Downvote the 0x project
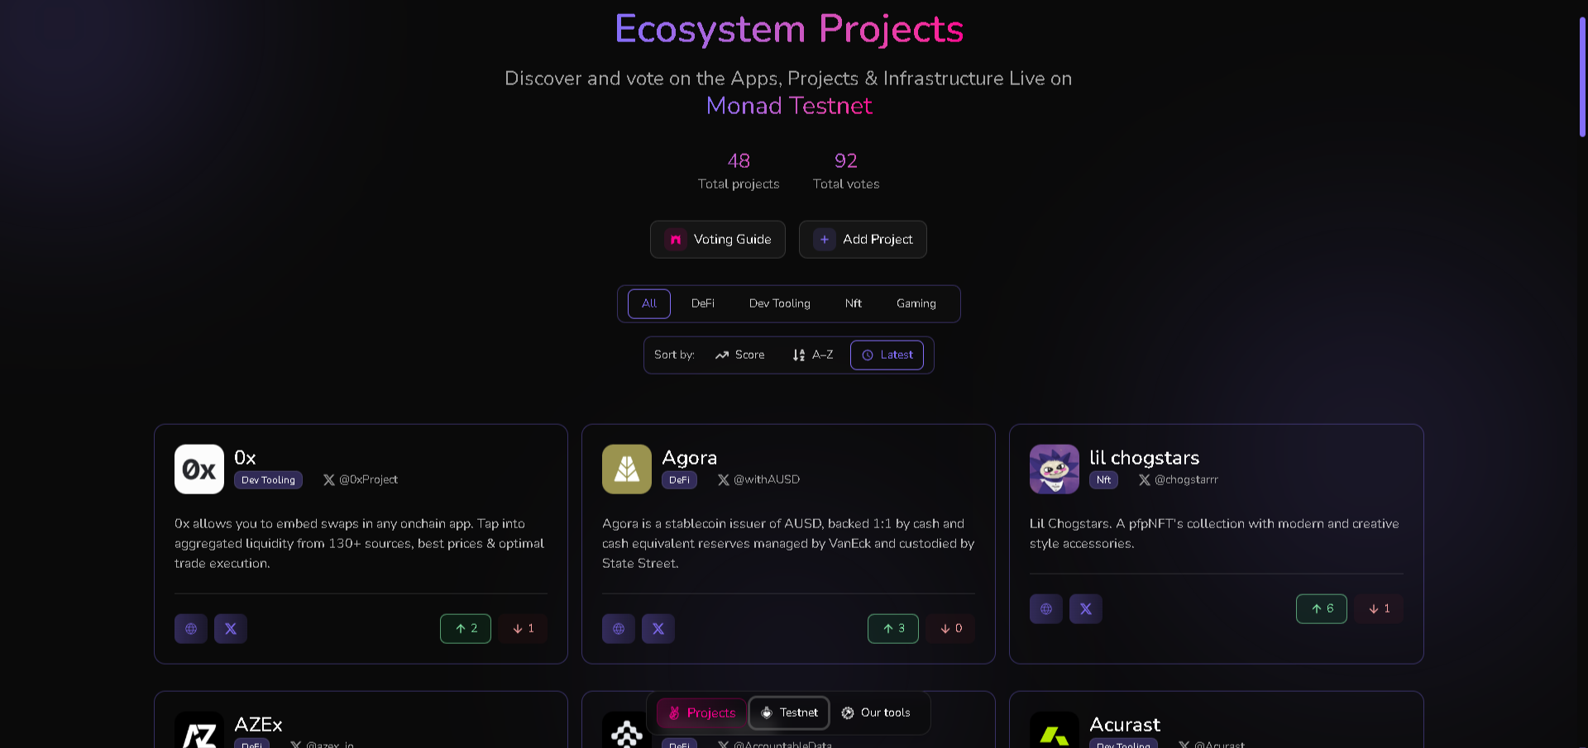The width and height of the screenshot is (1588, 748). pos(523,629)
